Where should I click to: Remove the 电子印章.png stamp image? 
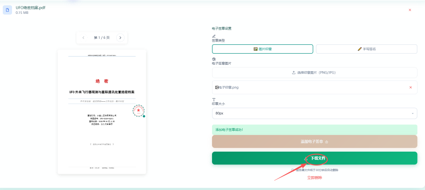(x=410, y=87)
